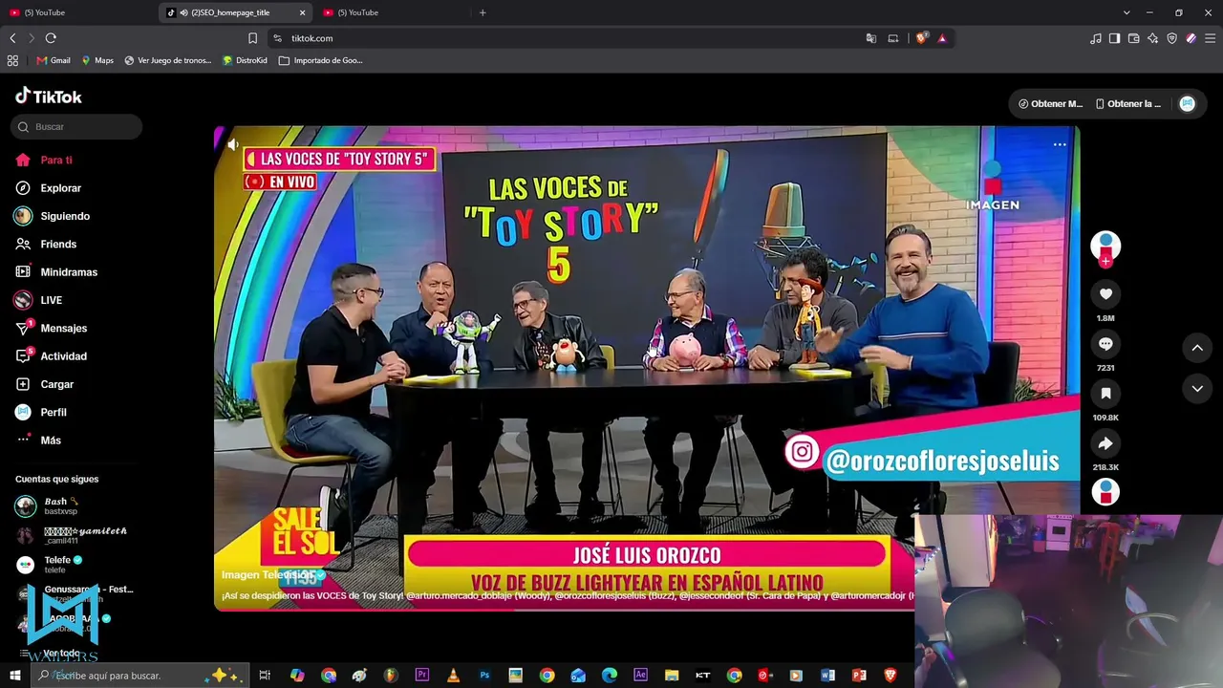Open Perfil page

point(54,412)
